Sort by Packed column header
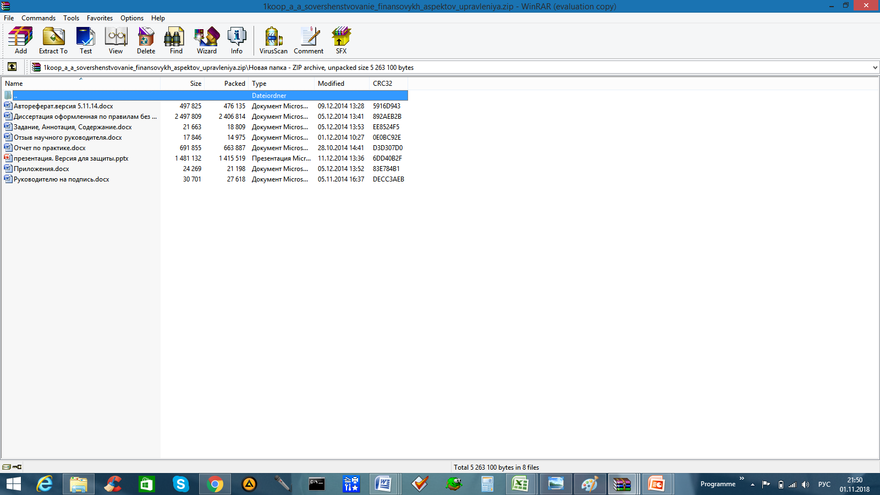 click(x=227, y=84)
